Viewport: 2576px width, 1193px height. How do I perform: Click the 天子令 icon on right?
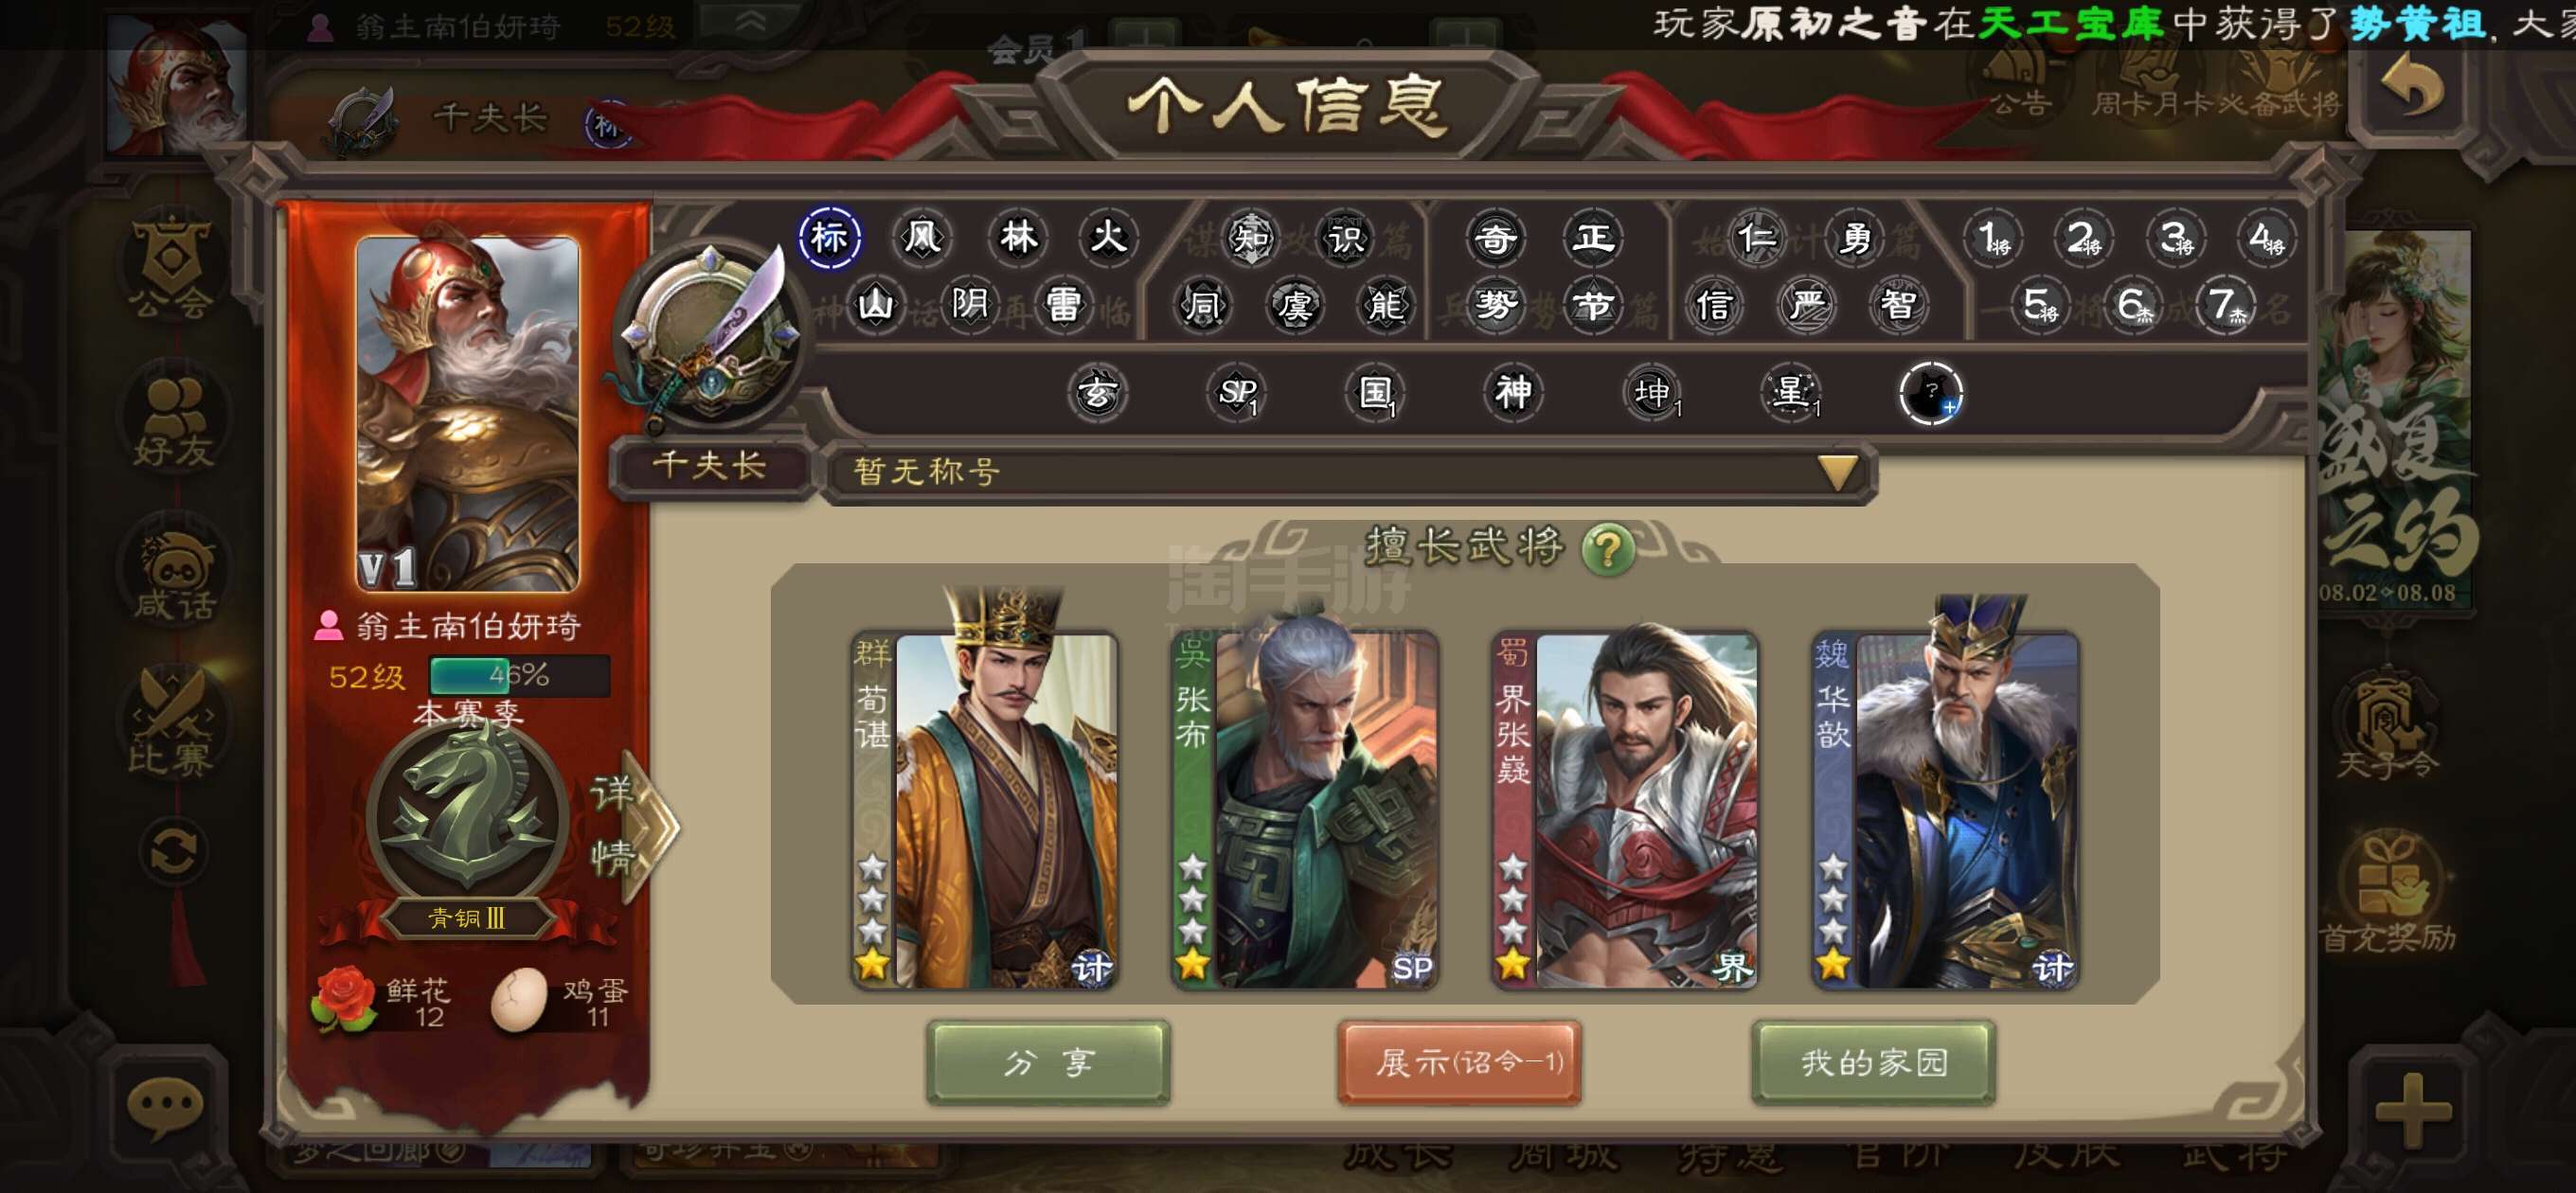pyautogui.click(x=2388, y=729)
